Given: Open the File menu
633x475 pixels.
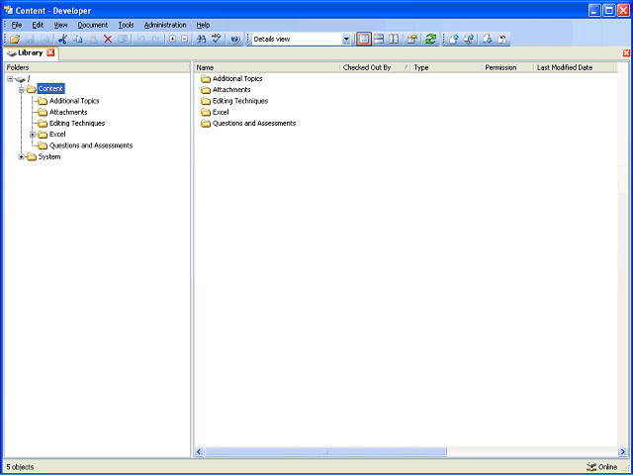Looking at the screenshot, I should (17, 25).
